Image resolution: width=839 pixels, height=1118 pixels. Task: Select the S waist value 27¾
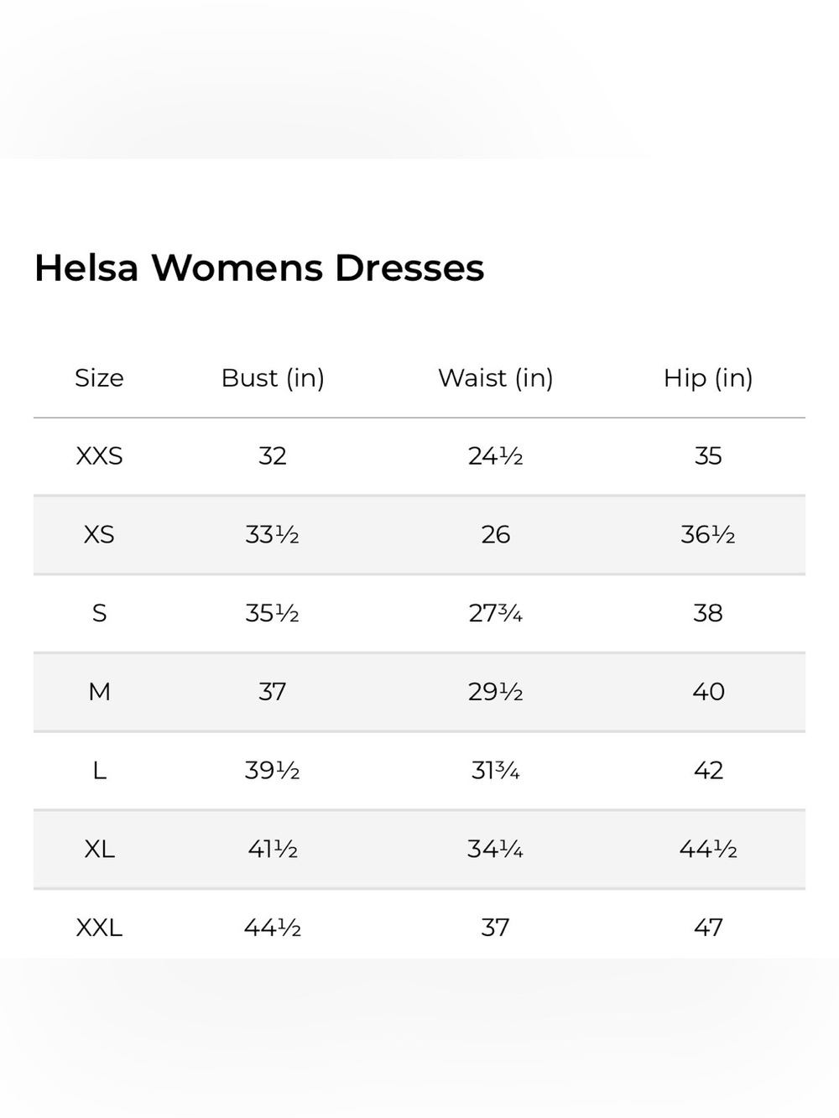(496, 613)
